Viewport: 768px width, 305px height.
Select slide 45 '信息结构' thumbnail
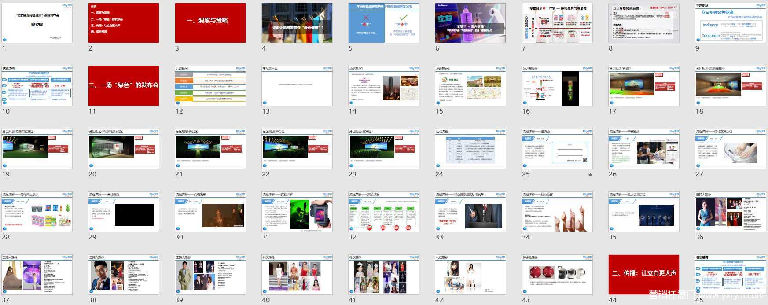[x=731, y=275]
